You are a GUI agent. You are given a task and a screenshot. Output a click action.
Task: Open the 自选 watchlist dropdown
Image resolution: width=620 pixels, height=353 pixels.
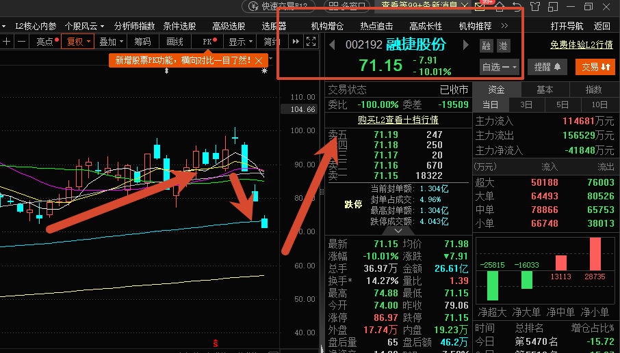499,67
